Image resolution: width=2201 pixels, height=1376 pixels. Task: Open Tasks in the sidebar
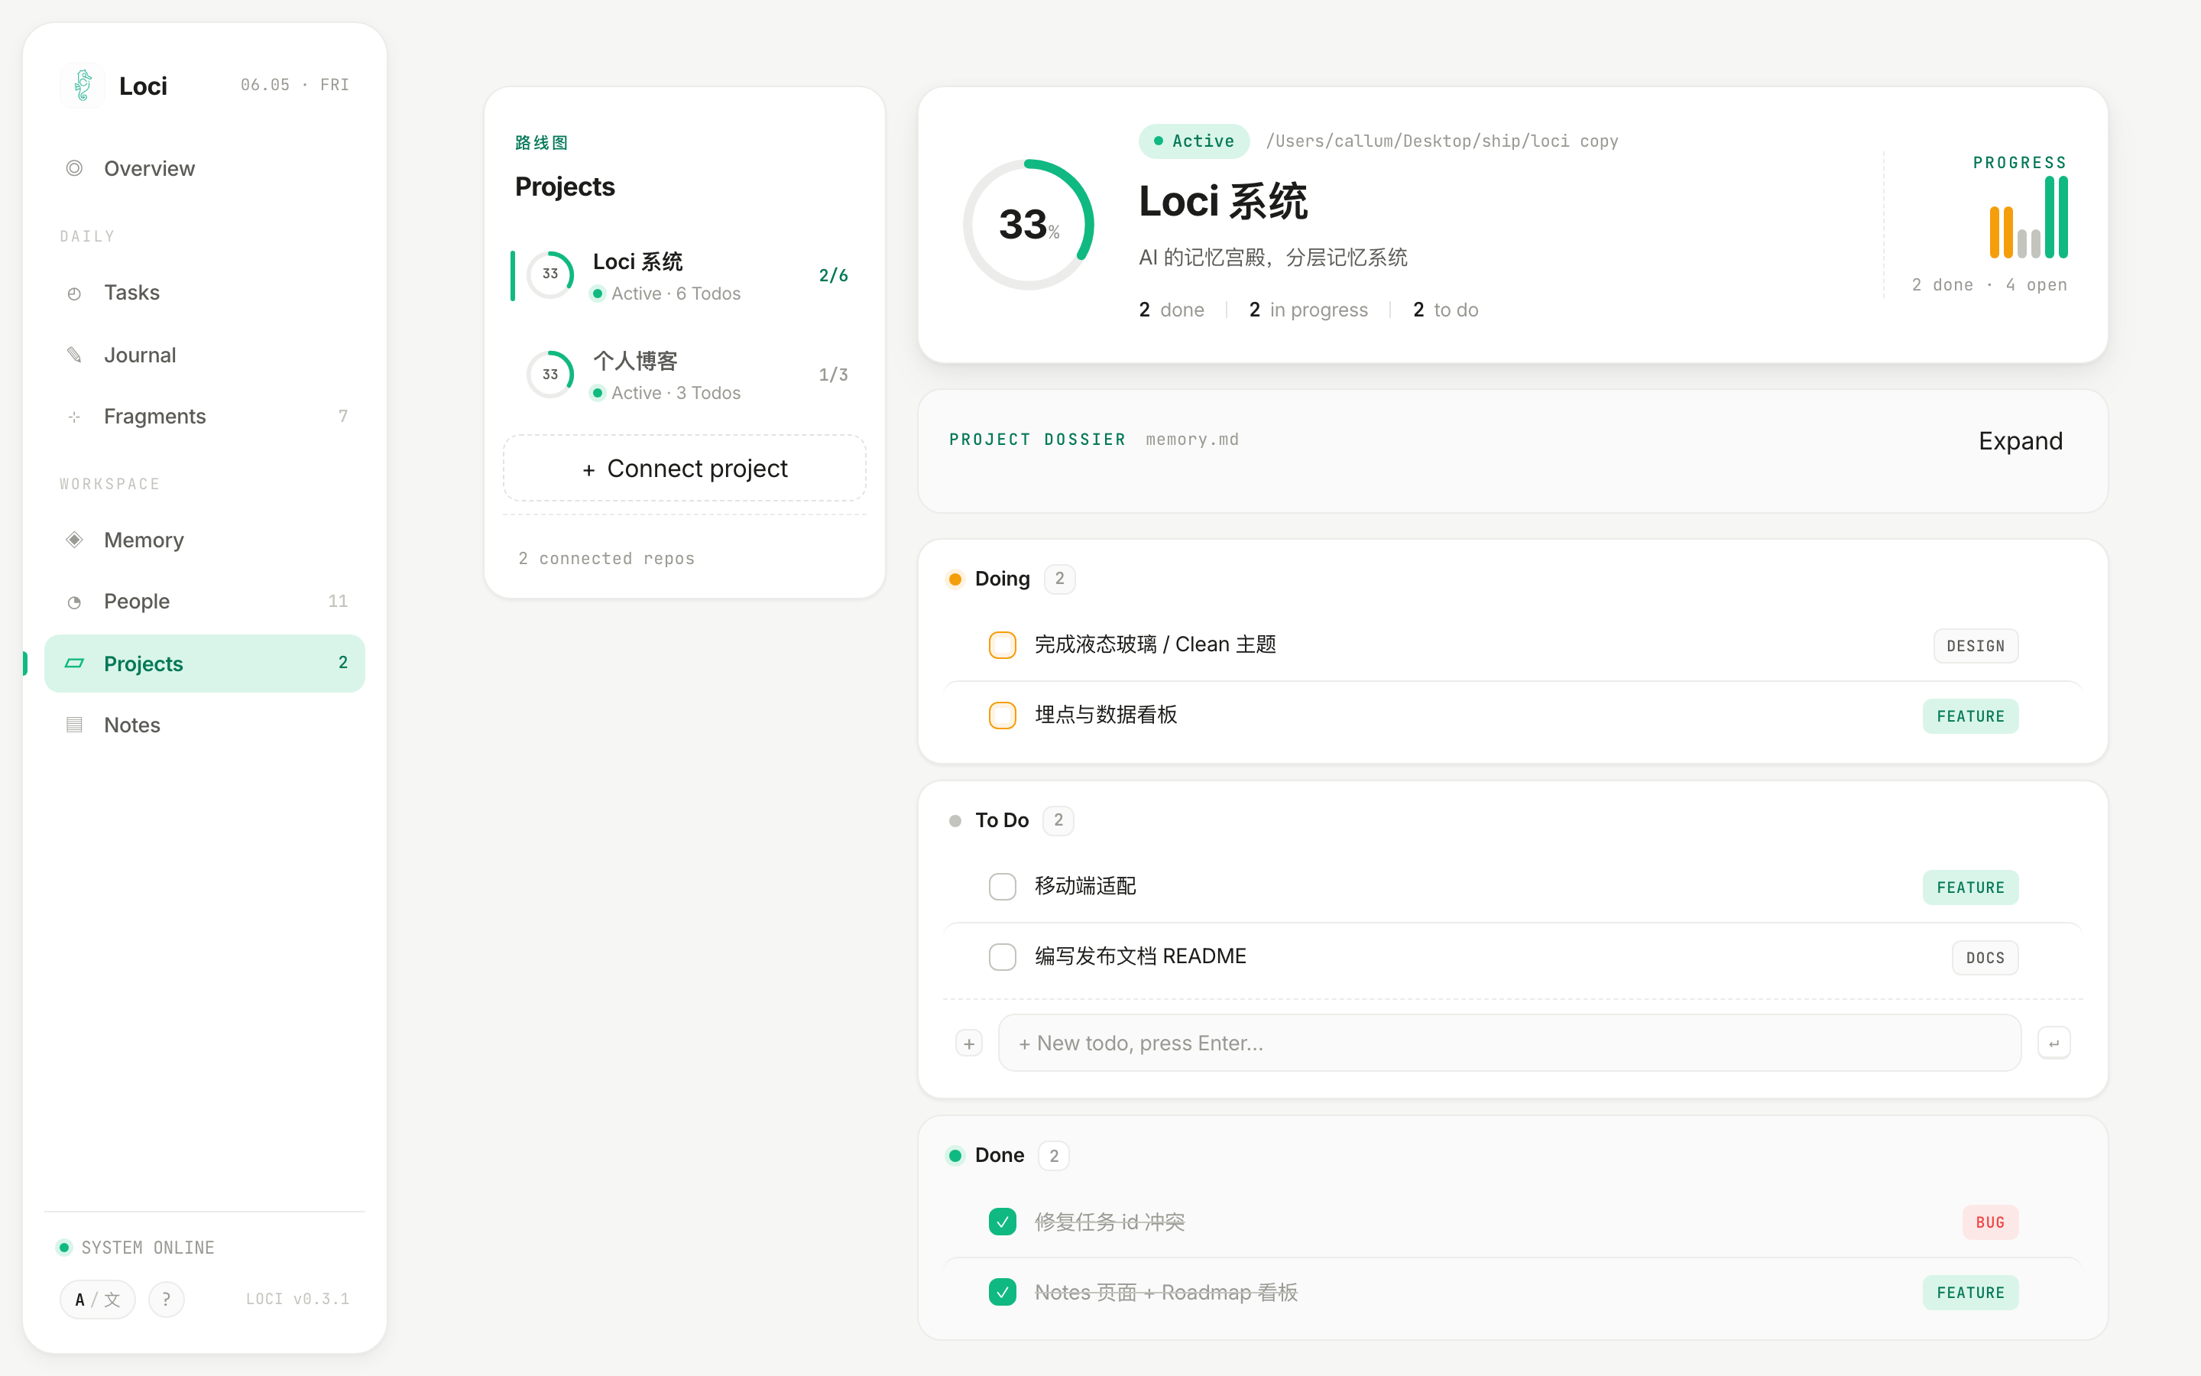[205, 293]
